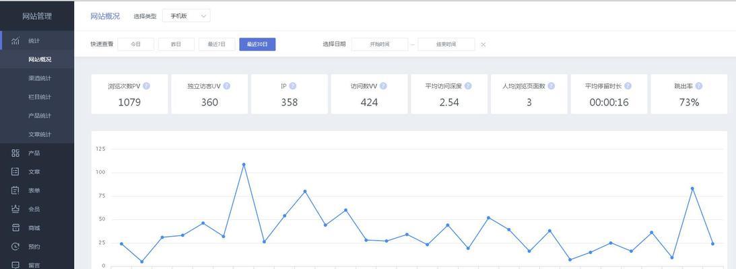Image resolution: width=736 pixels, height=269 pixels.
Task: Click the 平均访问深度 value 2.54
Action: (449, 102)
